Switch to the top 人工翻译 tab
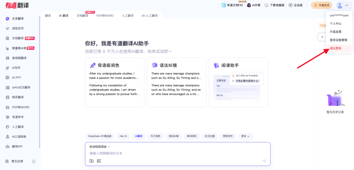The image size is (354, 170). (x=128, y=16)
